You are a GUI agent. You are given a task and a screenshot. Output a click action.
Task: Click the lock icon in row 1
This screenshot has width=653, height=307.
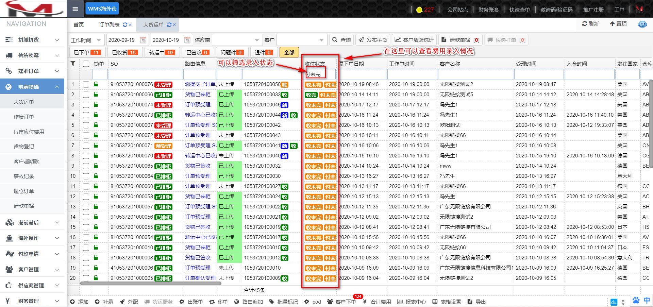click(96, 84)
